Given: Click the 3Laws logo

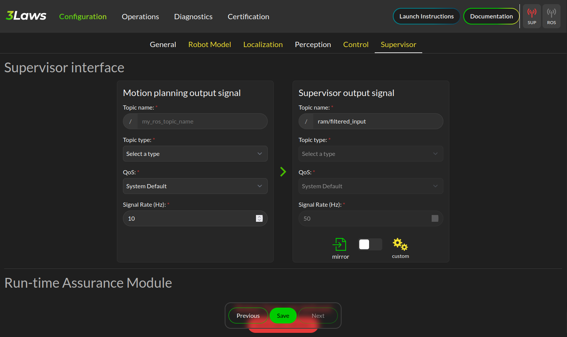Looking at the screenshot, I should pos(26,16).
